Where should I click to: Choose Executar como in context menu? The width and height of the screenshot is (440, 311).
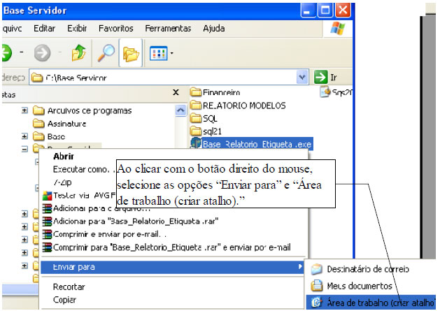click(x=84, y=169)
